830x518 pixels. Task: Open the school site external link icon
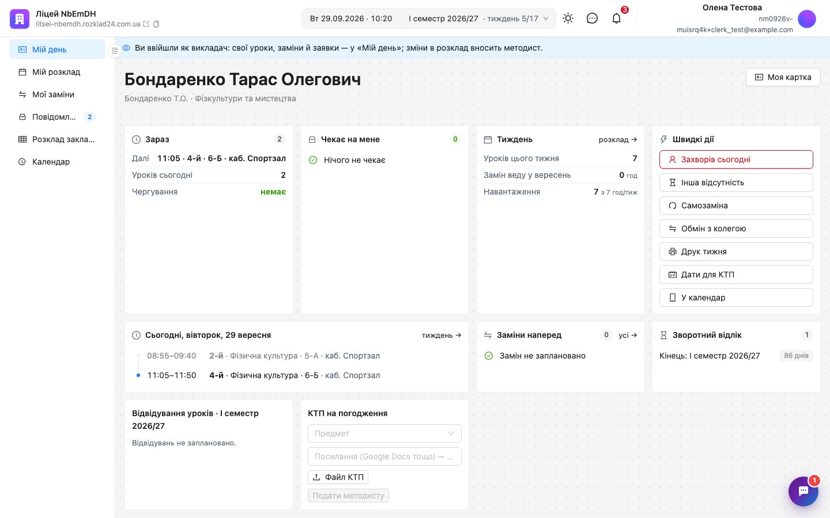(146, 24)
